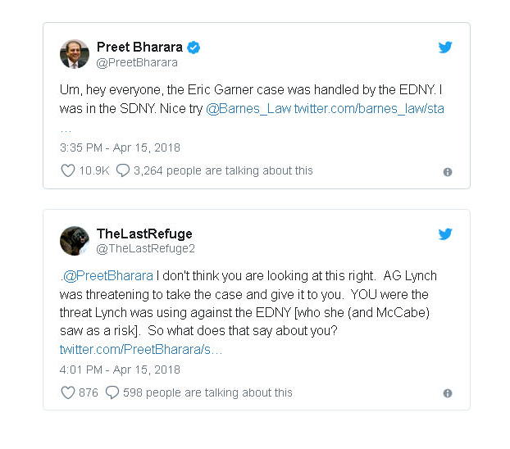Click the Preet Bharara display name

click(x=141, y=47)
